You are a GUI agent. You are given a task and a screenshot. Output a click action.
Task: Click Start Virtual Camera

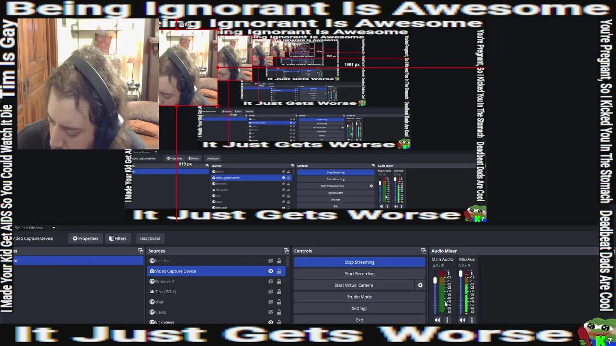[x=354, y=285]
